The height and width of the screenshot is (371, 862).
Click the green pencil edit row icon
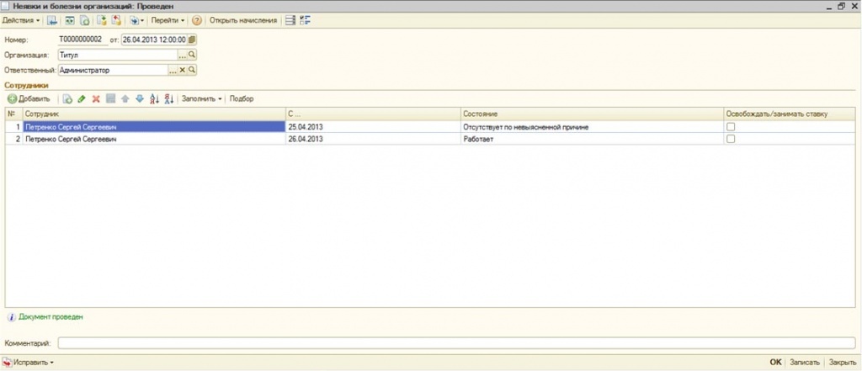click(82, 98)
